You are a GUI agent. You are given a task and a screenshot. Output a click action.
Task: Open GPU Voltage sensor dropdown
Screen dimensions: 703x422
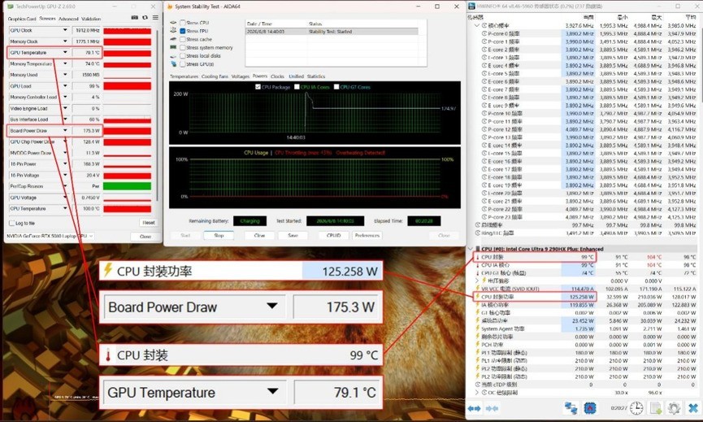65,198
